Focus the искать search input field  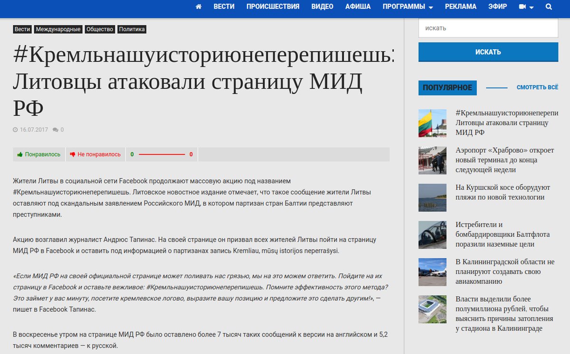tap(488, 28)
